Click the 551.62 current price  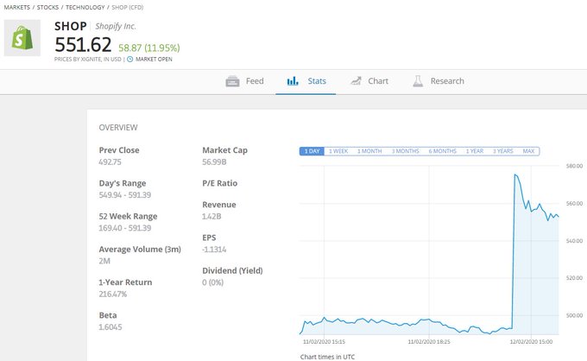[x=83, y=45]
